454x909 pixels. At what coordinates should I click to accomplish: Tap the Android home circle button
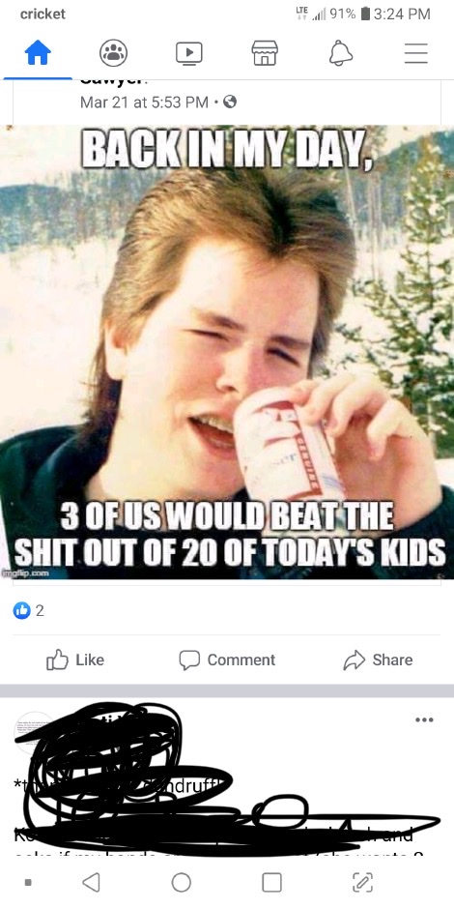point(182,882)
